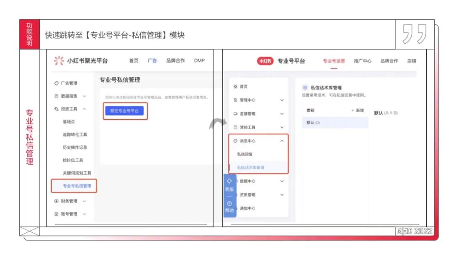
Task: Collapse the 消息中心 chevron
Action: click(x=282, y=141)
